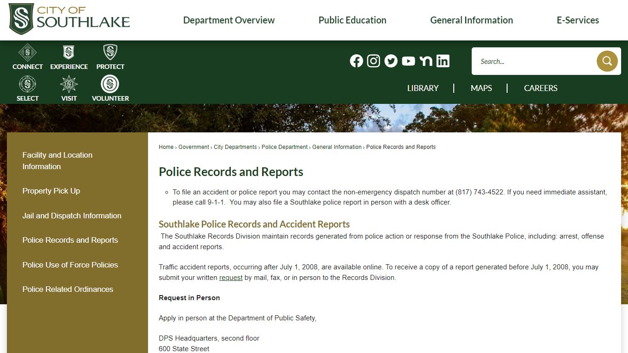This screenshot has width=628, height=353.
Task: Submit search with the magnifier button
Action: point(607,61)
